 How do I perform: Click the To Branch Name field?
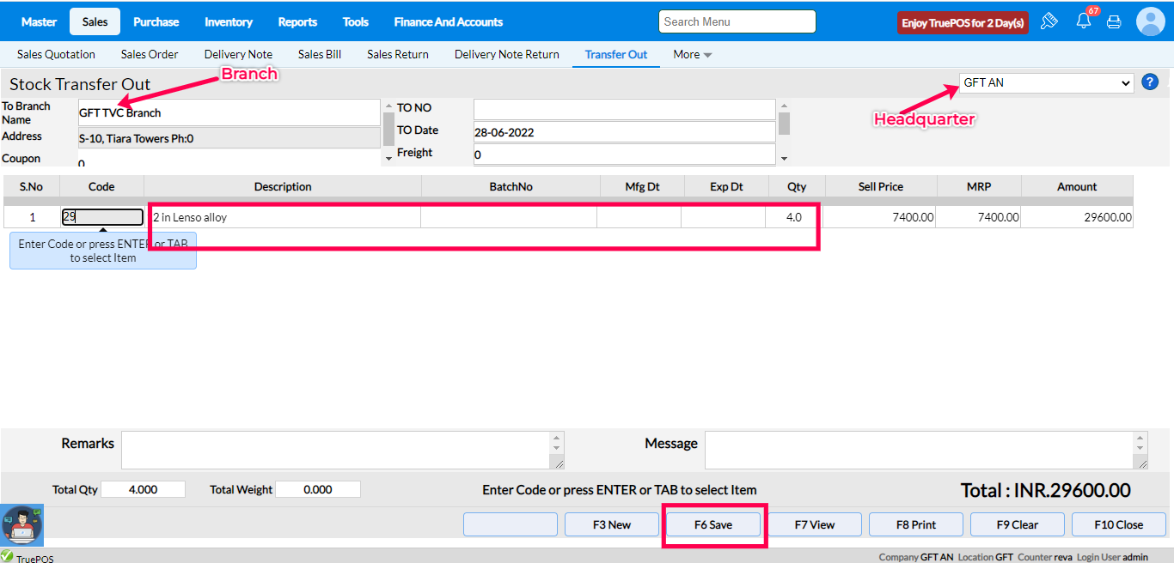[x=229, y=112]
